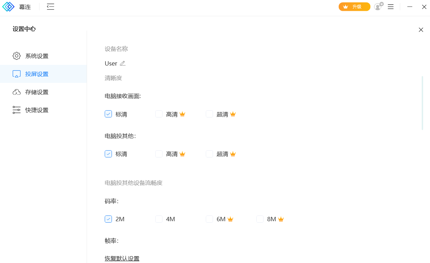Toggle the 2M bitrate checkbox

coord(108,219)
